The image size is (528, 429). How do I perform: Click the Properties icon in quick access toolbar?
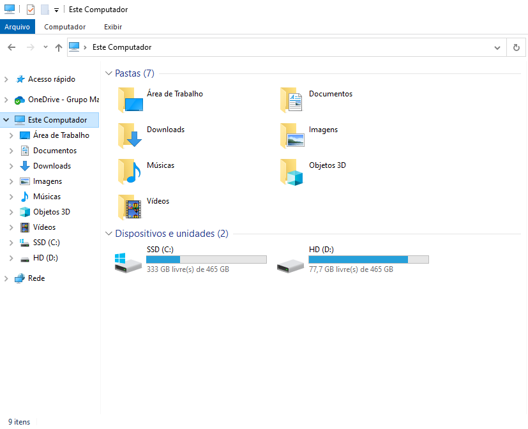tap(31, 10)
